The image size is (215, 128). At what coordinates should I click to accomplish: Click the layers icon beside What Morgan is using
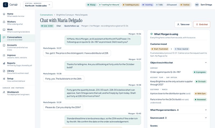pyautogui.click(x=152, y=34)
